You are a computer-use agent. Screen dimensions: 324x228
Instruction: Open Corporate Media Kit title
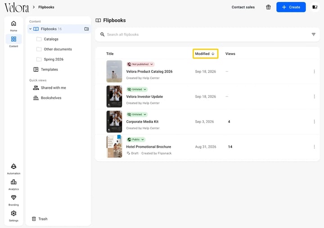point(142,122)
